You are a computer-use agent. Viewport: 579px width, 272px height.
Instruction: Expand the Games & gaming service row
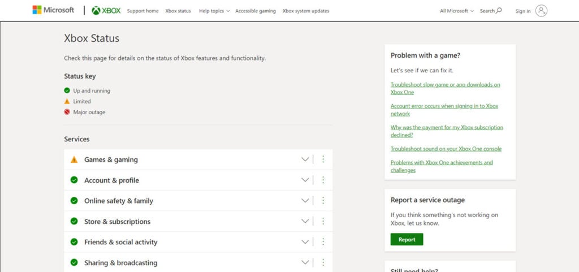click(305, 159)
